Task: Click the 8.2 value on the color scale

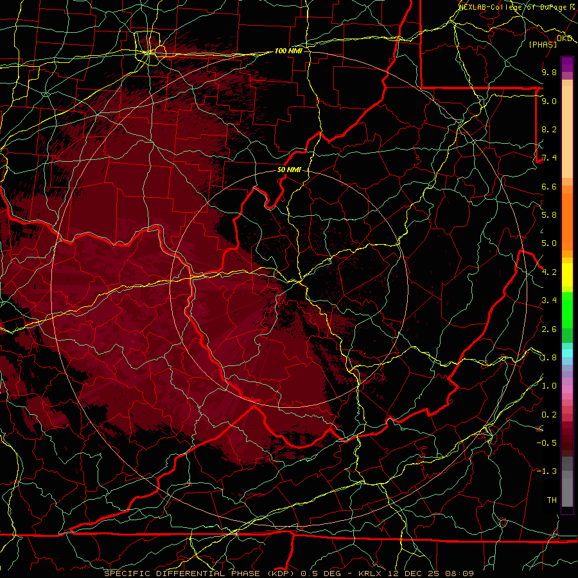Action: pyautogui.click(x=549, y=129)
